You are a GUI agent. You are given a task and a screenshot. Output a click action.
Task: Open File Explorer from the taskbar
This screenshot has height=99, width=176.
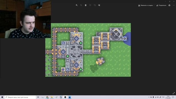pos(52,97)
